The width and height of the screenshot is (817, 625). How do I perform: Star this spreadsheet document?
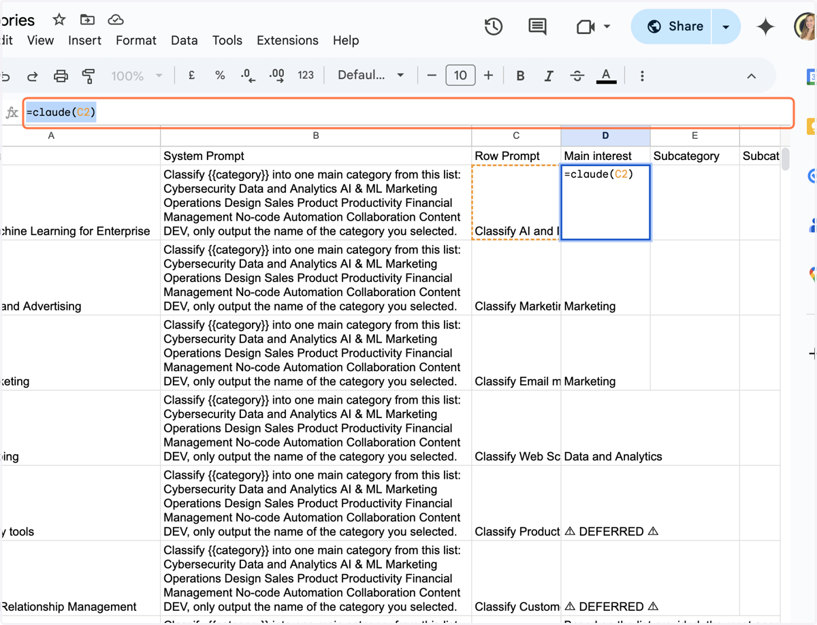(x=59, y=20)
